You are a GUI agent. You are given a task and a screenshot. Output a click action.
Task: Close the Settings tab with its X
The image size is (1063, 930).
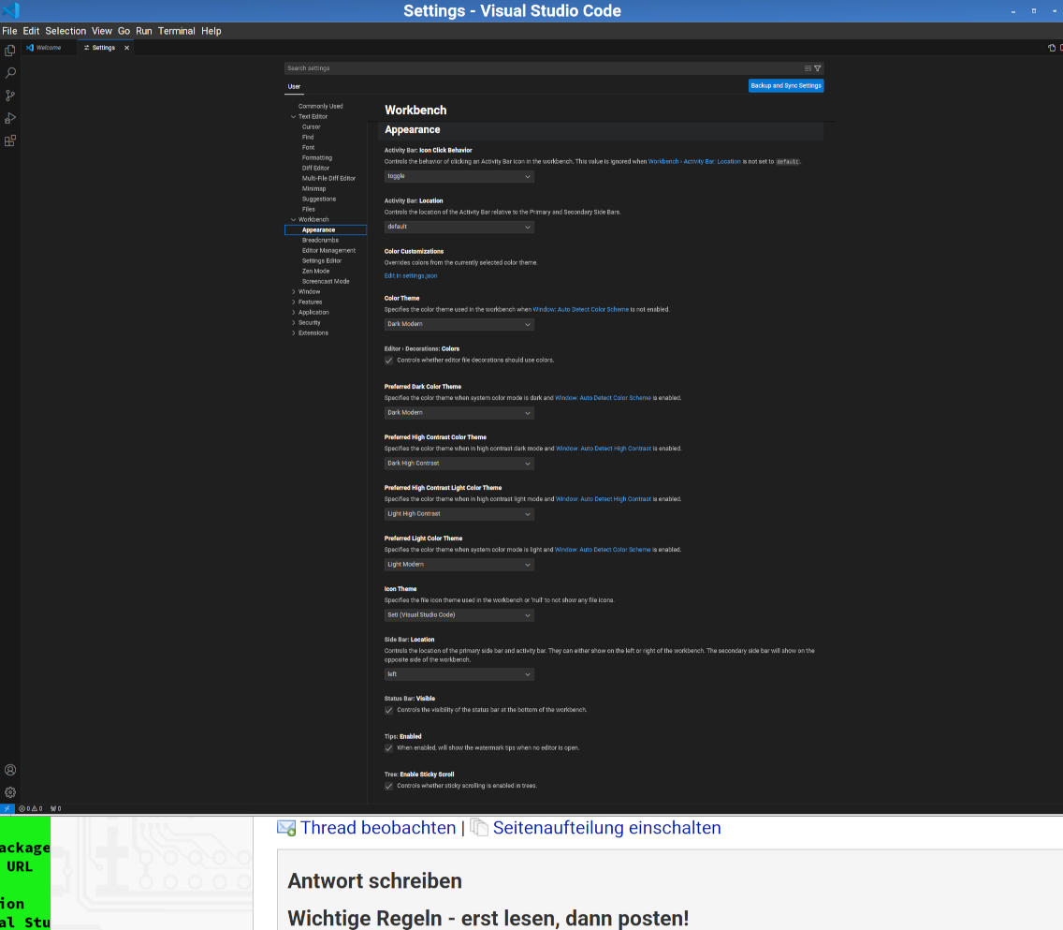click(126, 48)
